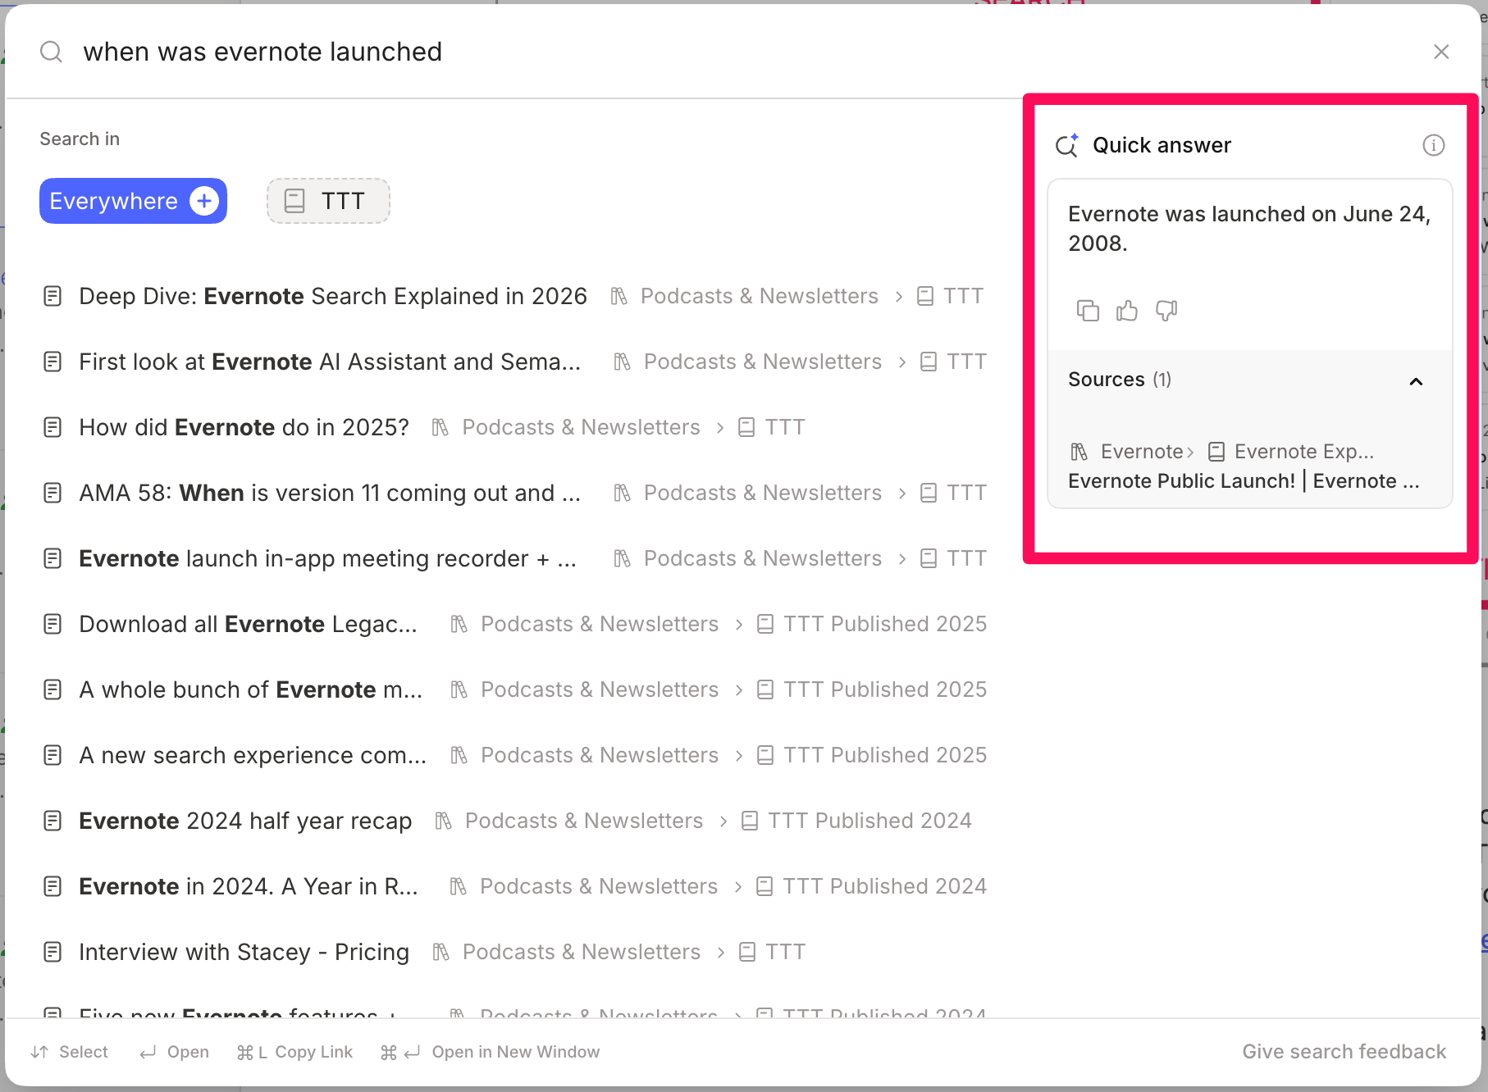Image resolution: width=1488 pixels, height=1092 pixels.
Task: Click TTT notebook on Deep Dive row
Action: pos(962,296)
